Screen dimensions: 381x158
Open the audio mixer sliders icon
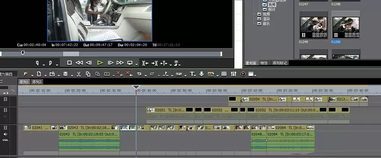tap(234, 74)
